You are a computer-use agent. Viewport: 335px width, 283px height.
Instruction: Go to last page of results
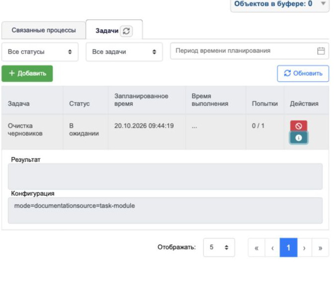(x=320, y=248)
